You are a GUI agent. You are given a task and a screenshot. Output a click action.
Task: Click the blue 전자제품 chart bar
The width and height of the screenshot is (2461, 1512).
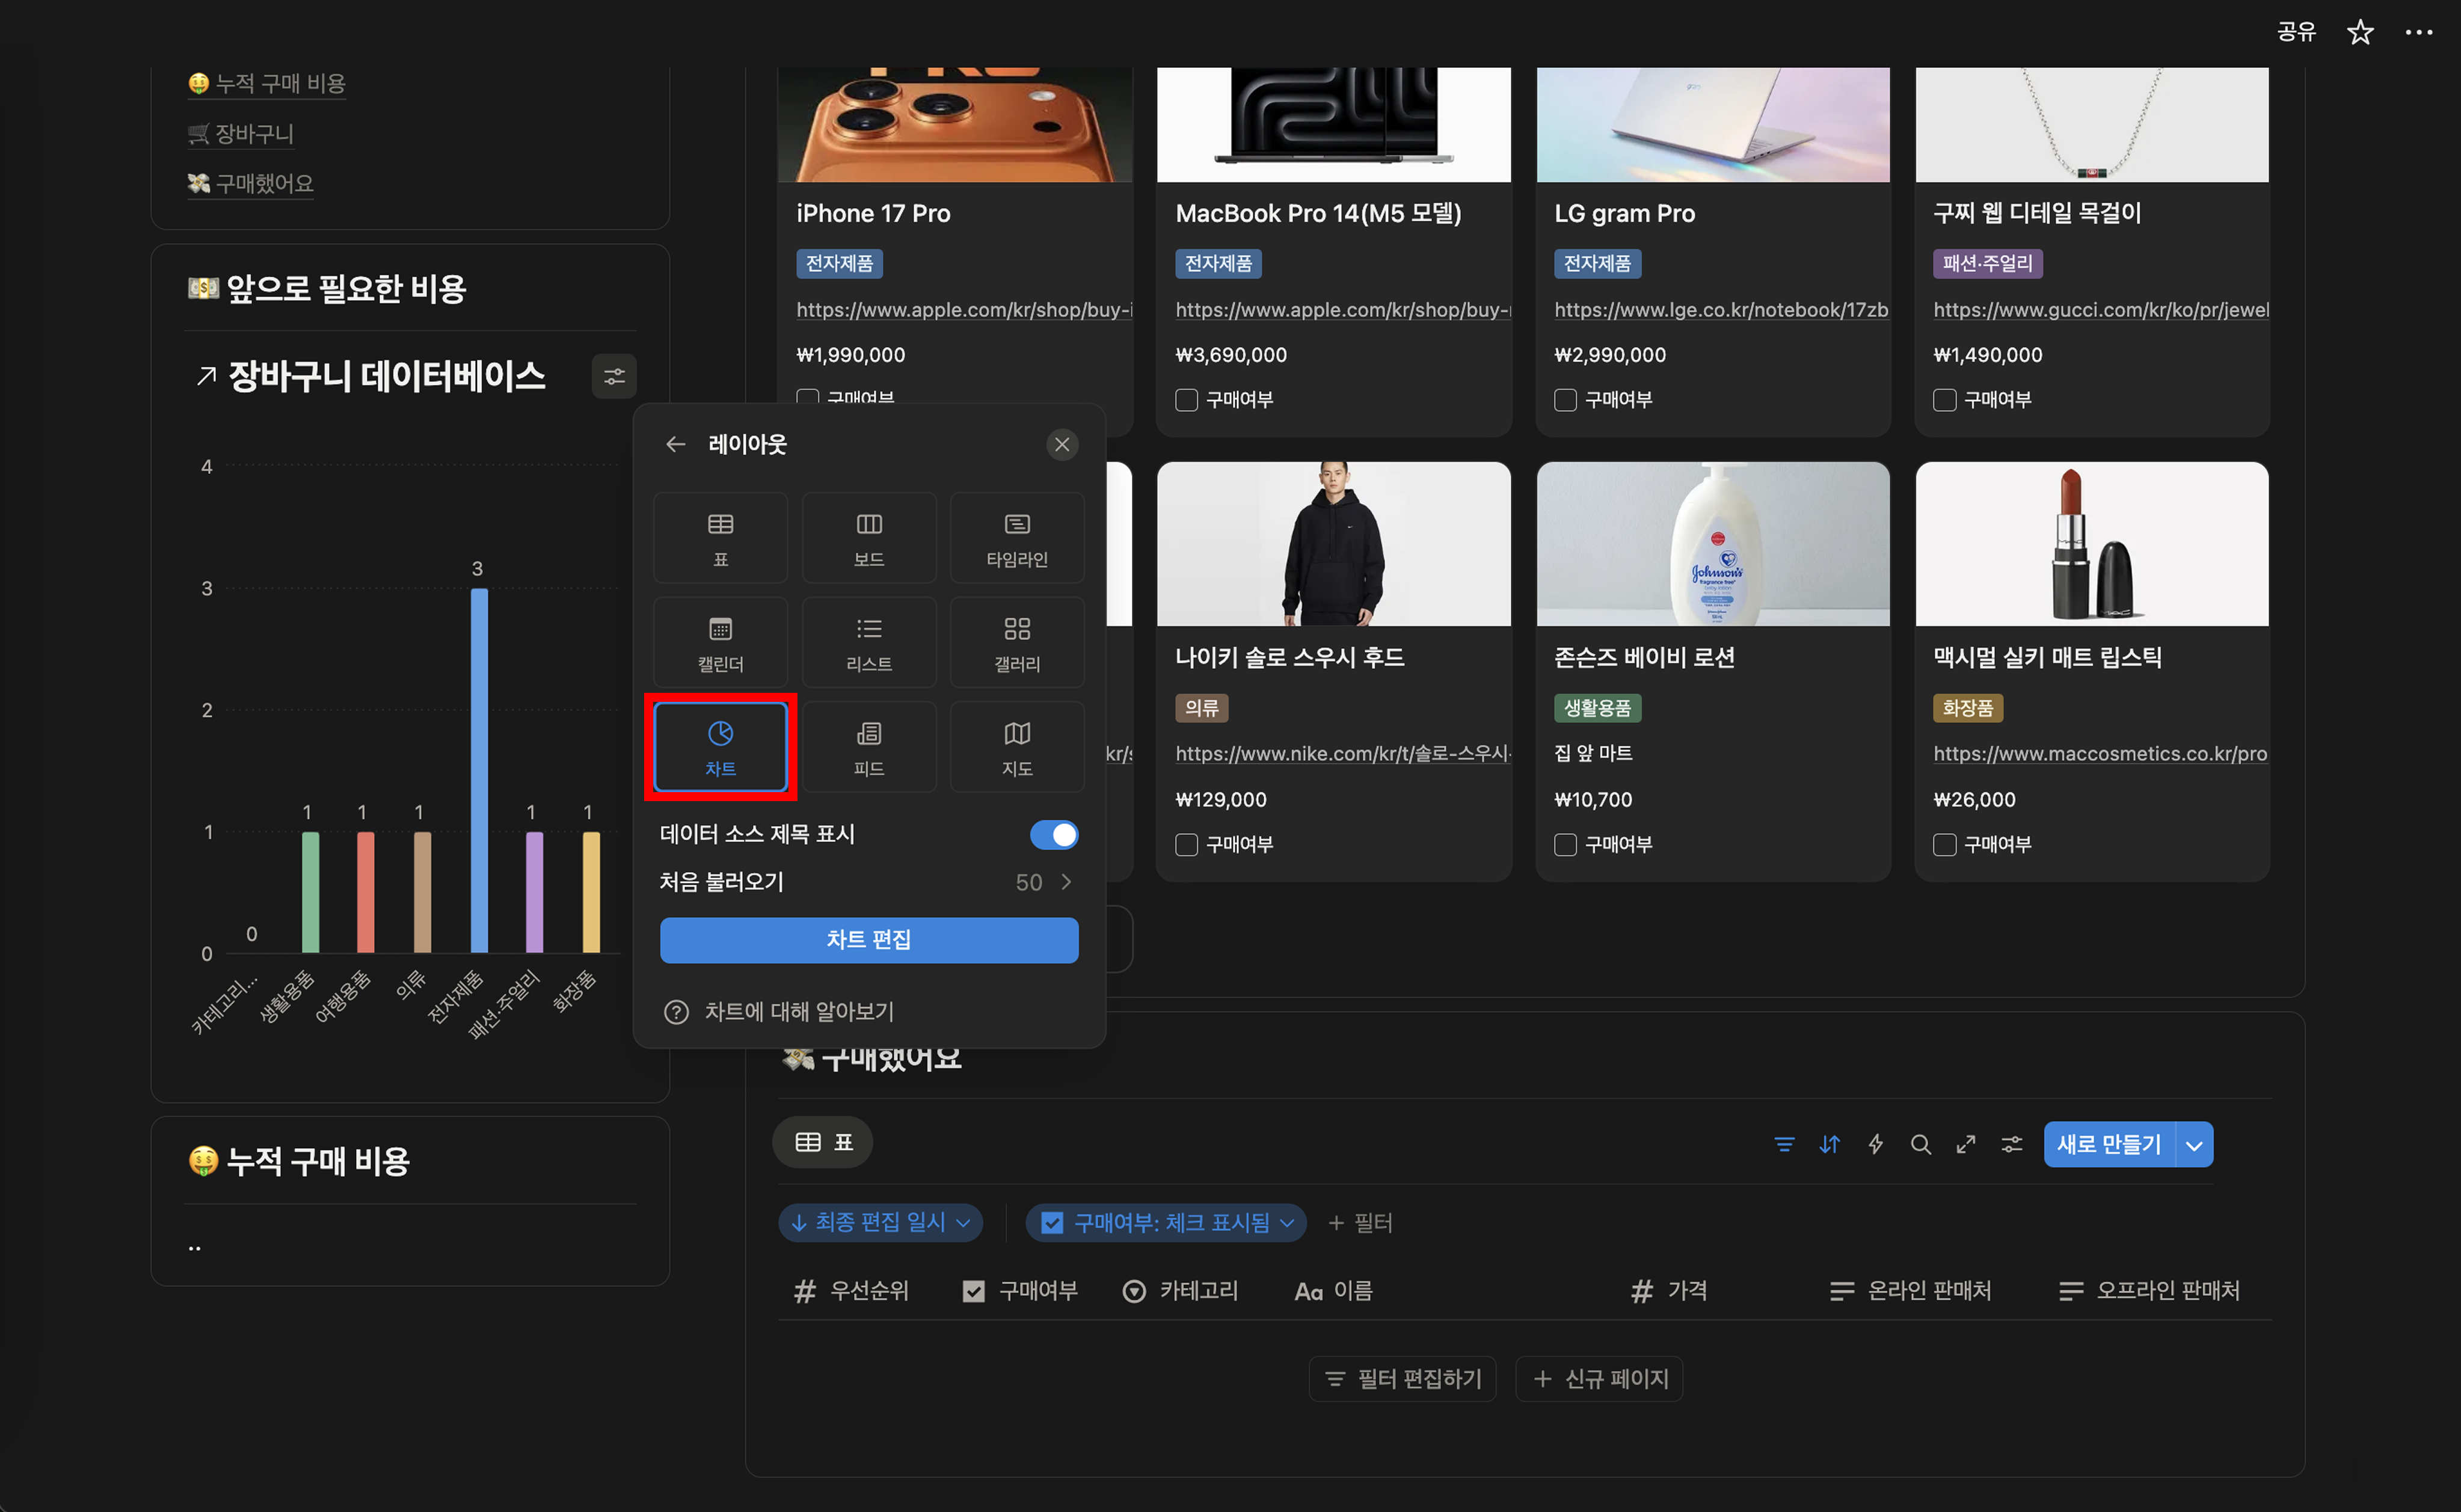click(479, 770)
